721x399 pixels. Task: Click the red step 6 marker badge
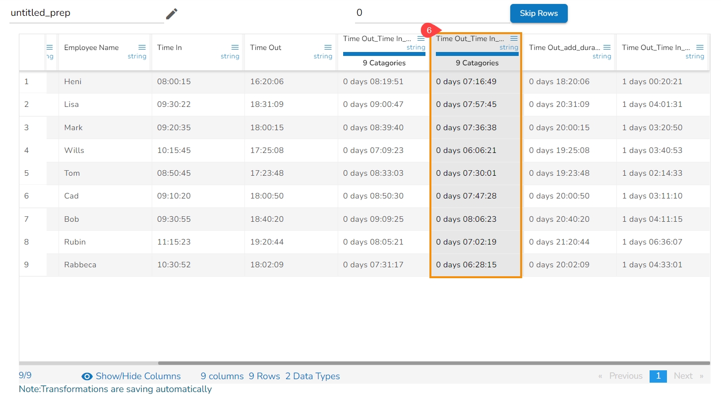429,30
